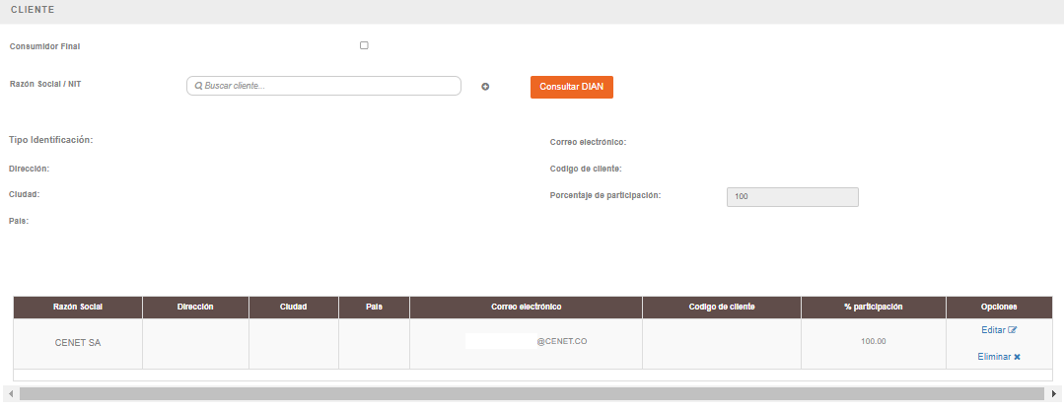Click the Ciudad column header
1064x412 pixels.
(293, 308)
